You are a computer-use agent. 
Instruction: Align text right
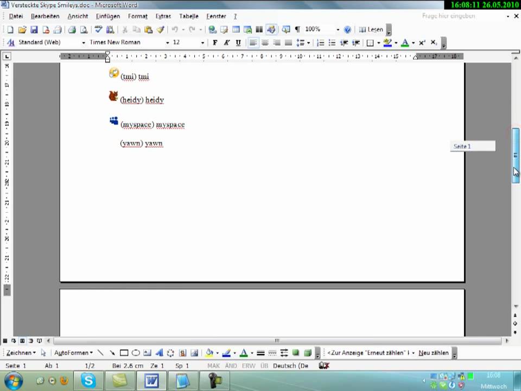coord(276,42)
